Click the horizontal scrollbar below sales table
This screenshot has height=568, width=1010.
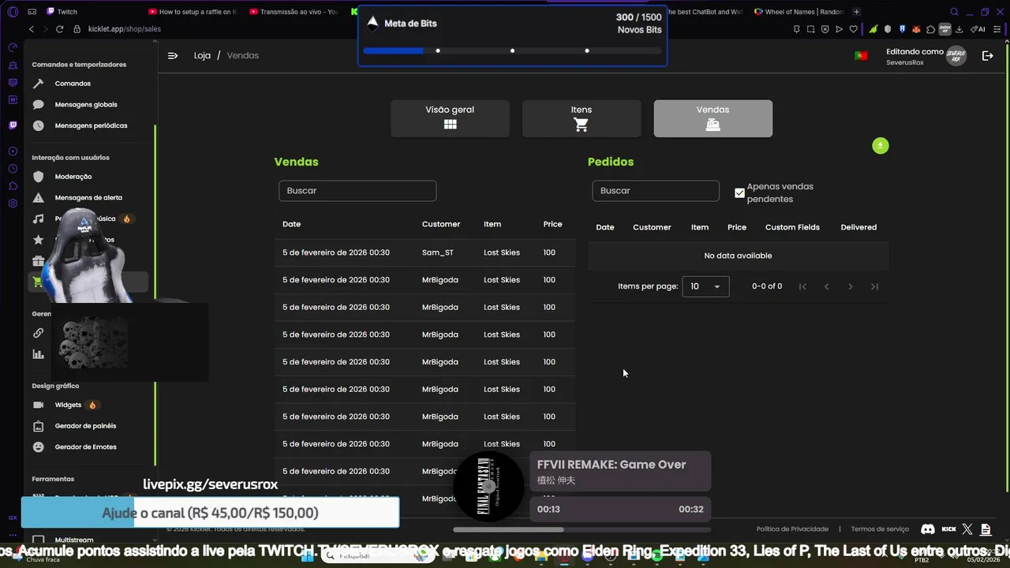click(508, 529)
